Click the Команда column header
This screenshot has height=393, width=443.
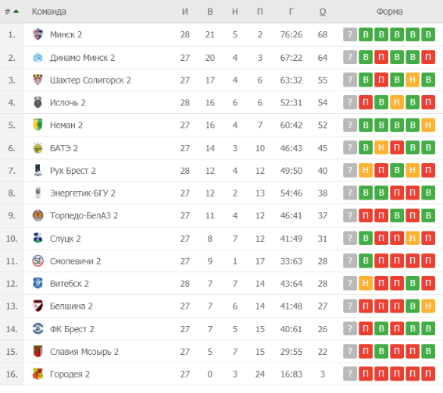tap(49, 12)
